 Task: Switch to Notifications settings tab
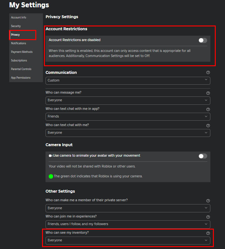pyautogui.click(x=18, y=43)
